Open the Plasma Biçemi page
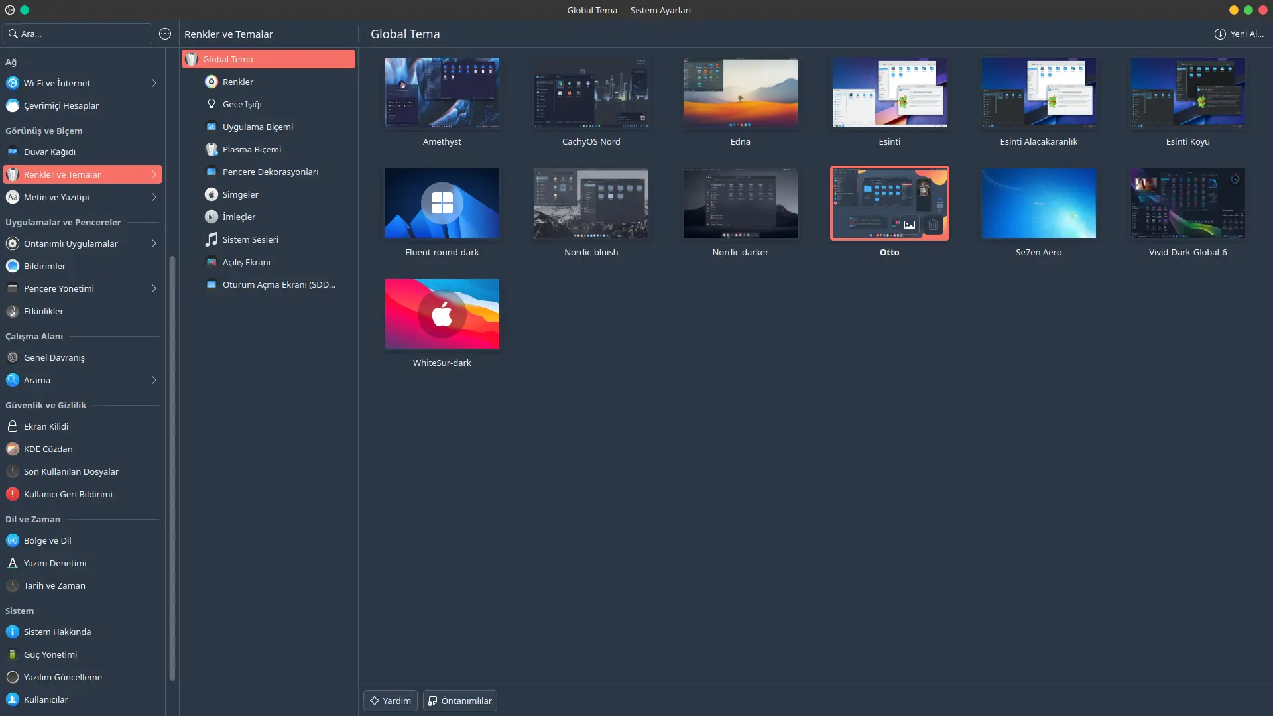The width and height of the screenshot is (1273, 716). point(269,149)
